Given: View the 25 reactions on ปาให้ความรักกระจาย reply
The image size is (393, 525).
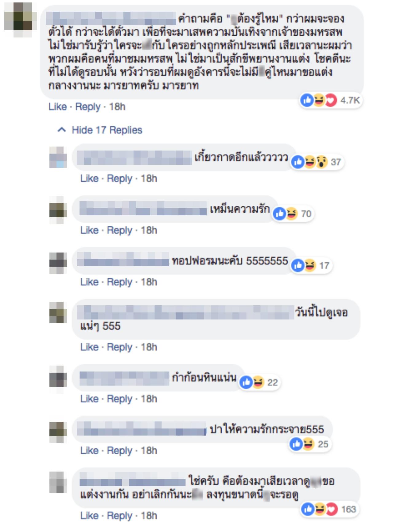Looking at the screenshot, I should coord(309,444).
